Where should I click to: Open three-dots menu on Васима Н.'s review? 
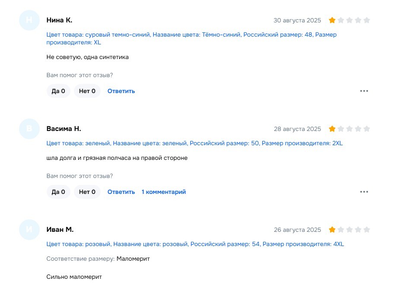(x=364, y=192)
